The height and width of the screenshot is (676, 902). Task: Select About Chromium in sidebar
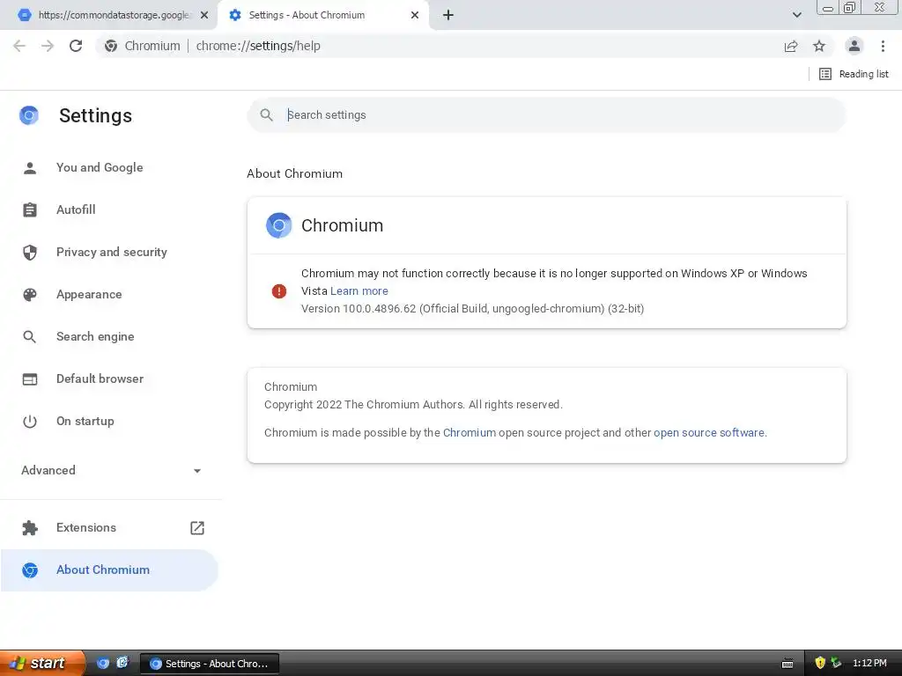pyautogui.click(x=109, y=570)
